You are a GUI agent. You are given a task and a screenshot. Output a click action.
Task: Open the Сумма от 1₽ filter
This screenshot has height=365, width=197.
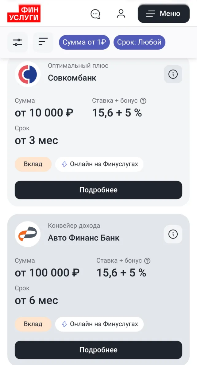coord(84,42)
